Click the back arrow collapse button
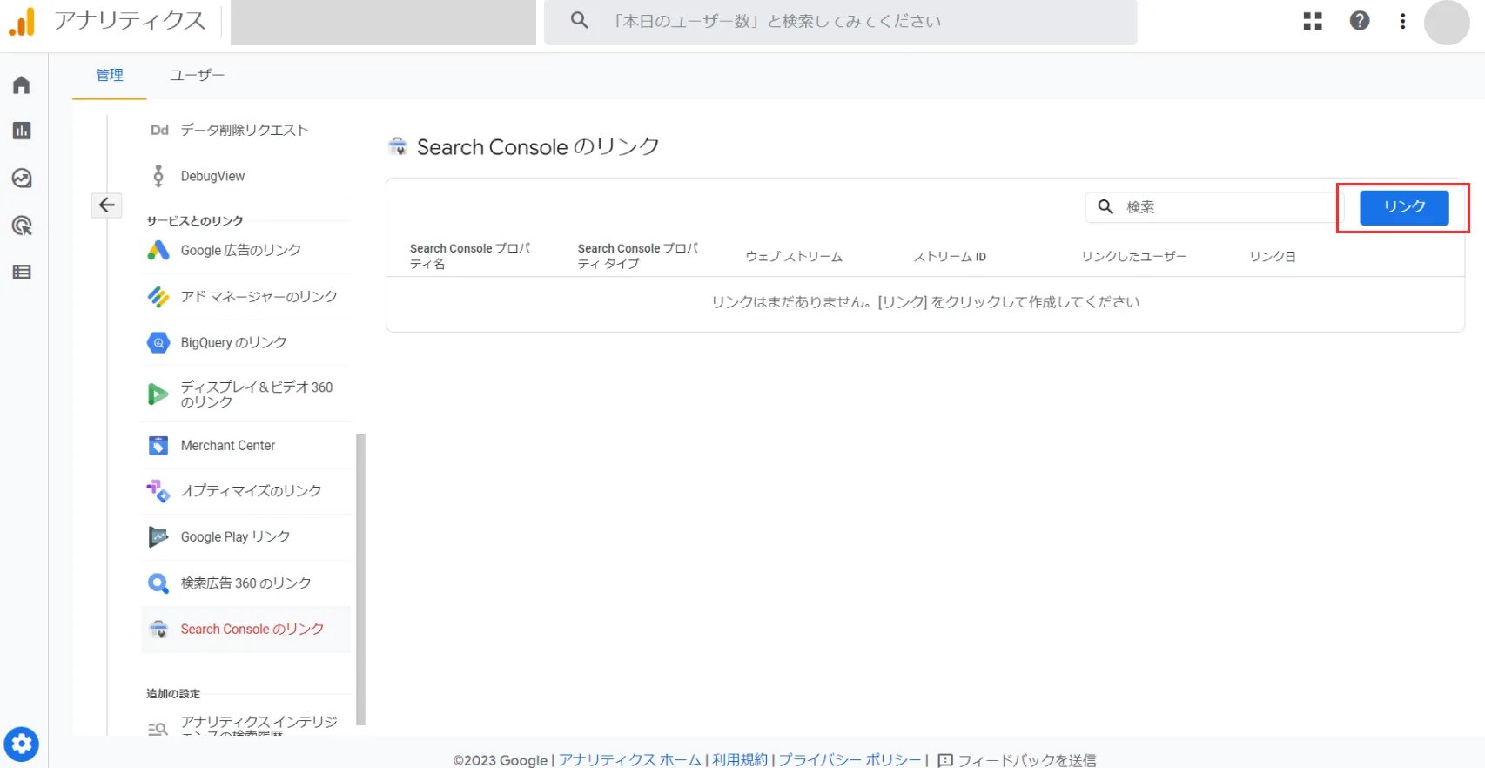1485x768 pixels. pos(106,205)
